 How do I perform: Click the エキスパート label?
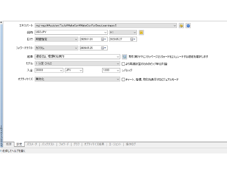26,25
